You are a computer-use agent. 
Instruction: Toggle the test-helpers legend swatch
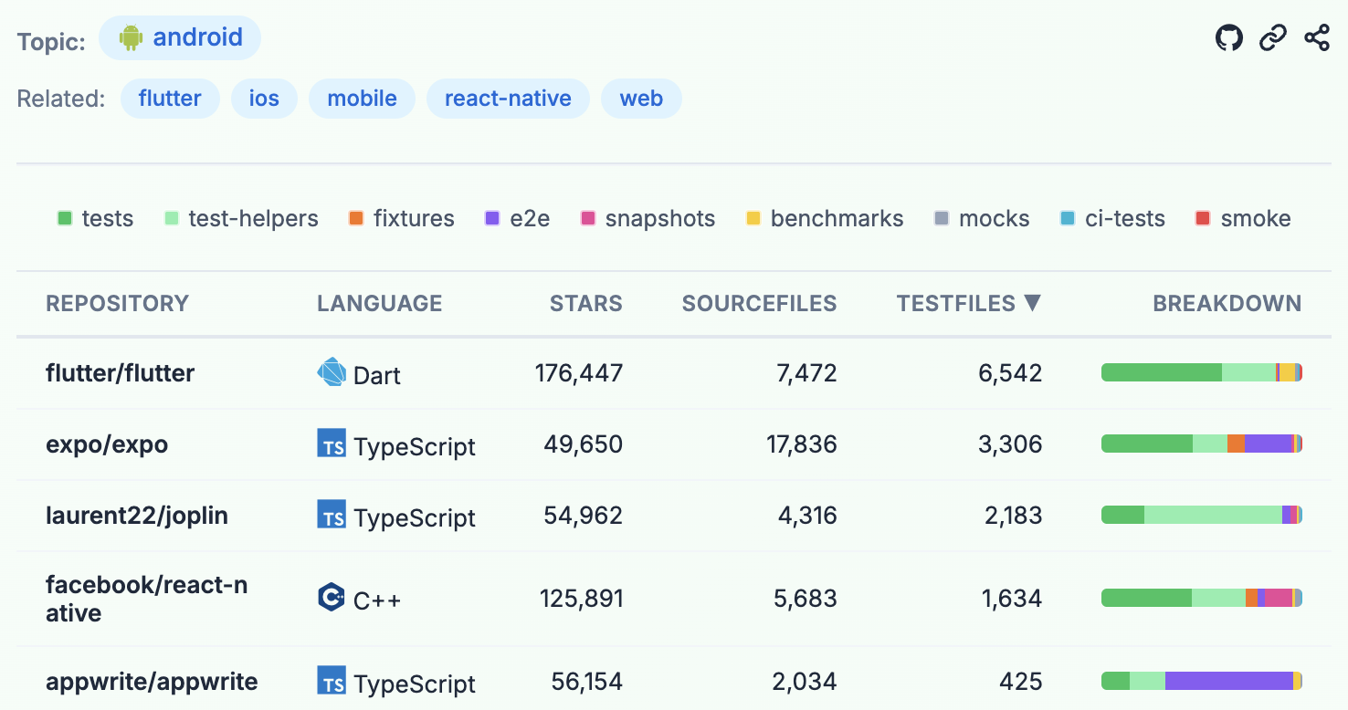pos(172,219)
